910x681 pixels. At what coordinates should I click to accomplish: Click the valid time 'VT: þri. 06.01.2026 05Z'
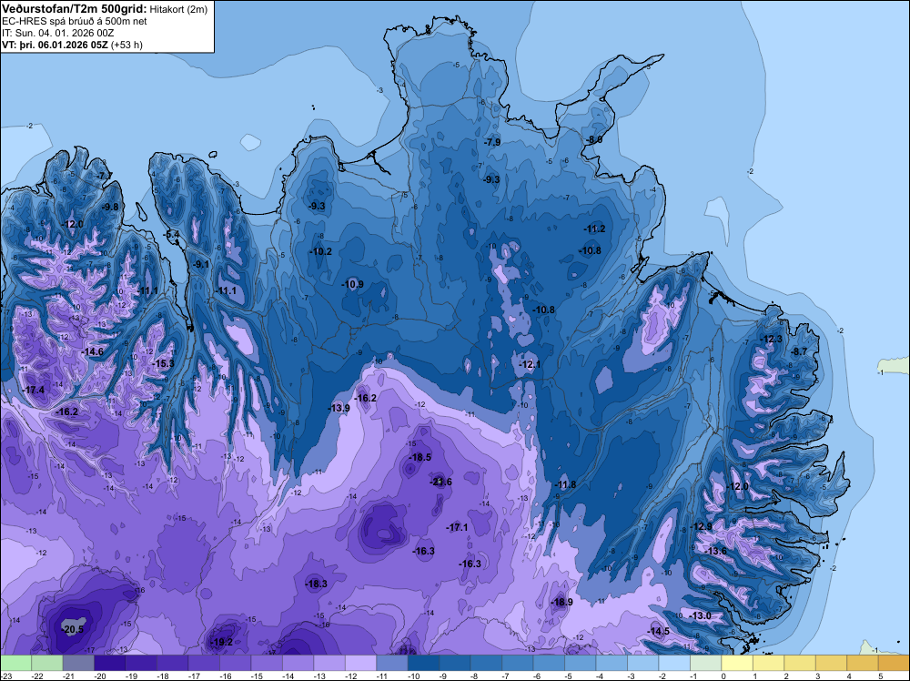coord(55,45)
